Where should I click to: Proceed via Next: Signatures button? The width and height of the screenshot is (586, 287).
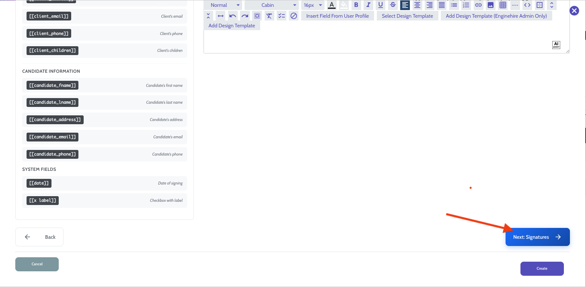click(x=537, y=237)
